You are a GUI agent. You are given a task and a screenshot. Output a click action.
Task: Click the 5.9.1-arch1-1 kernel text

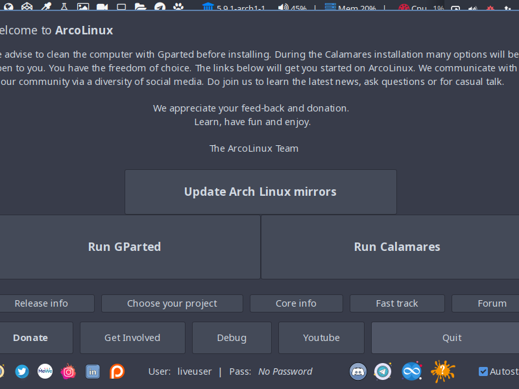point(241,8)
